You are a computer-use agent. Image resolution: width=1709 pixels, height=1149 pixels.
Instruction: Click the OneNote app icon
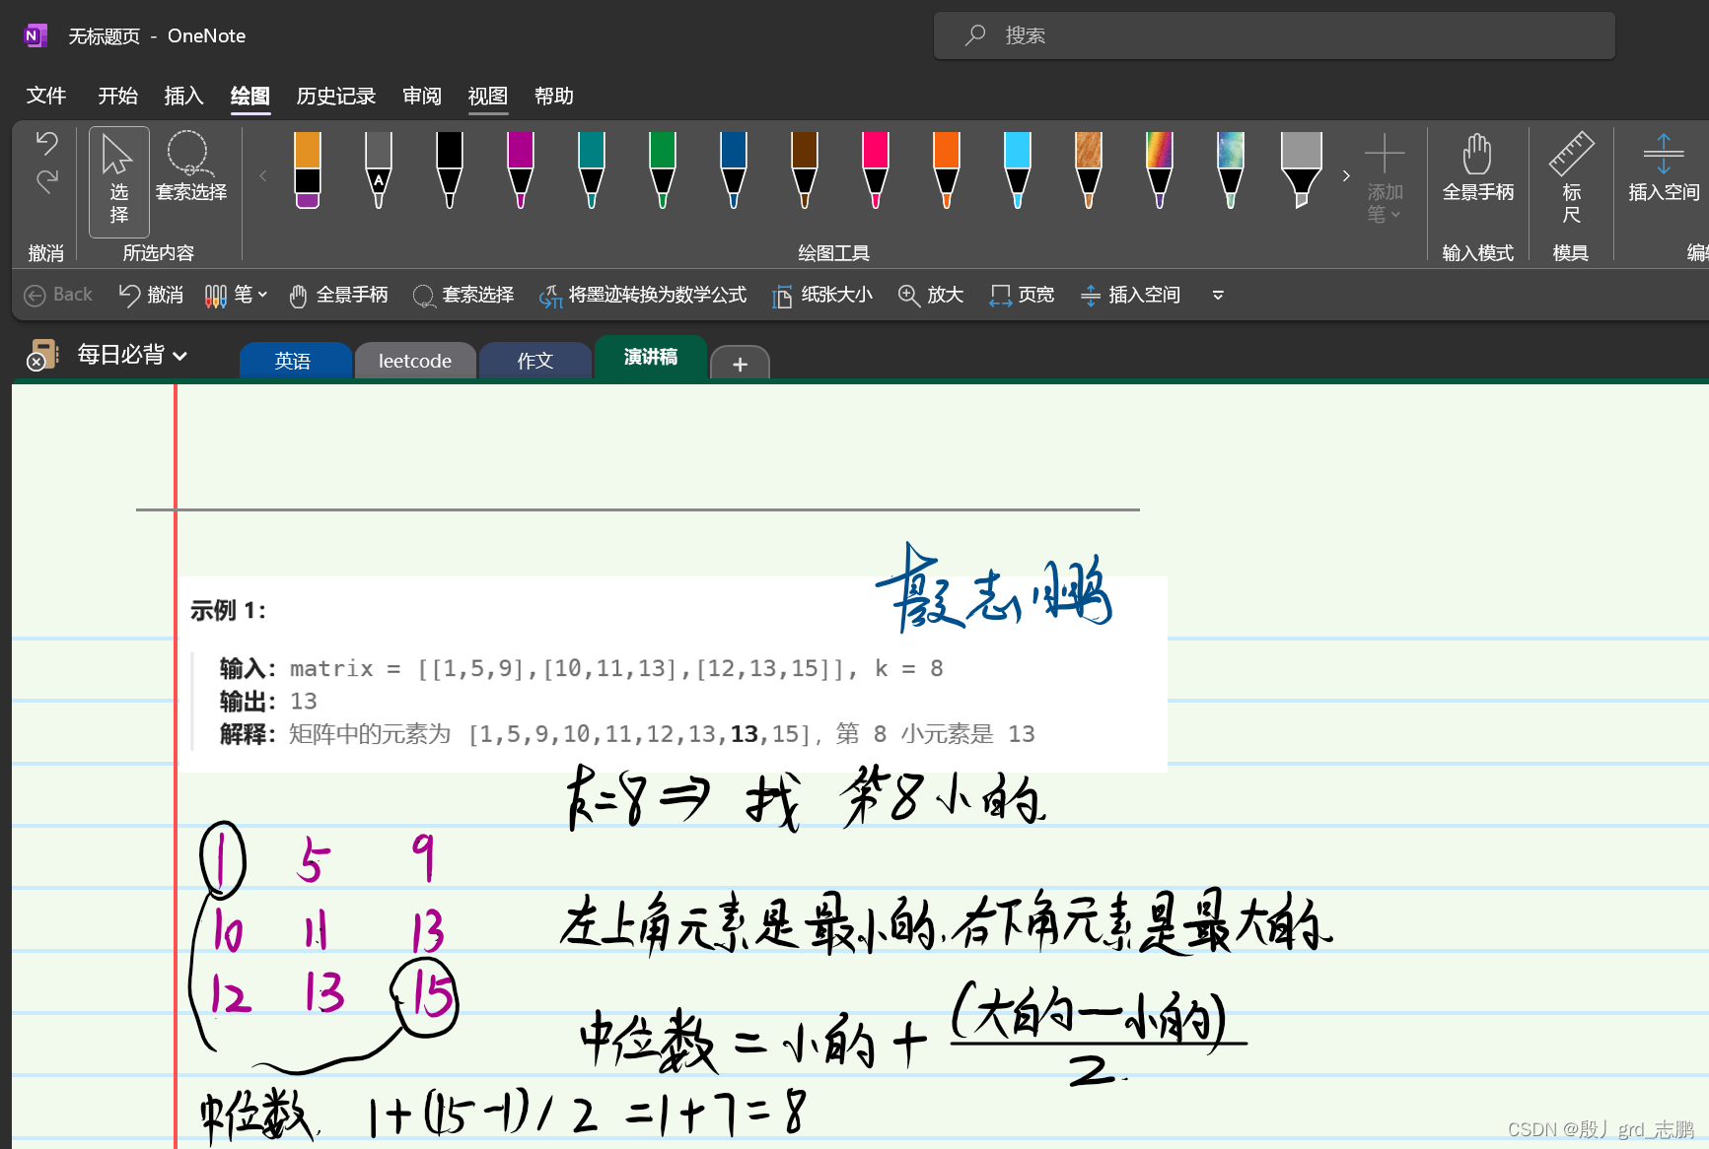tap(35, 35)
